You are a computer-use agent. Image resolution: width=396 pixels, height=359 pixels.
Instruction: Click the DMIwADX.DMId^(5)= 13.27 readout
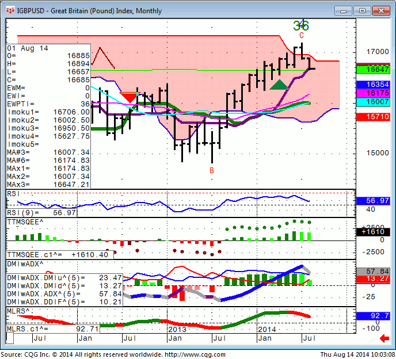64,286
